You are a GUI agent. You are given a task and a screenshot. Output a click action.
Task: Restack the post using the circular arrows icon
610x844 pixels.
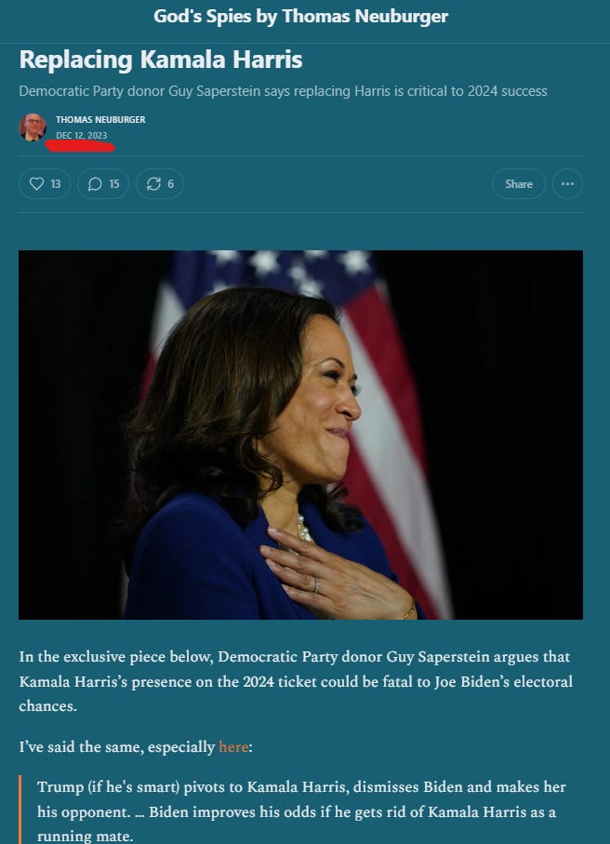[x=153, y=184]
